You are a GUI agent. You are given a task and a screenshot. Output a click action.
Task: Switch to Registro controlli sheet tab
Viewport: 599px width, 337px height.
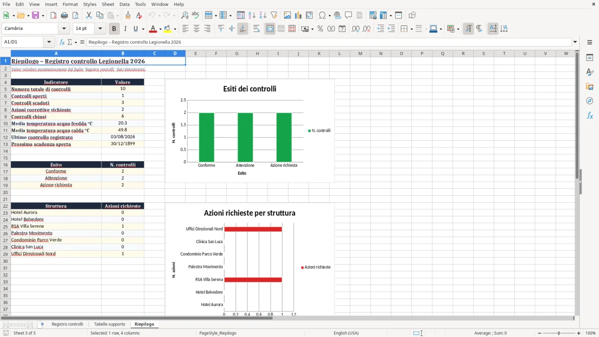point(67,324)
